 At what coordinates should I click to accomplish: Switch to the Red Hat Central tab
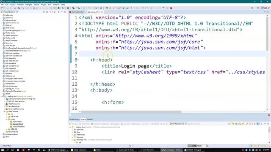pos(76,12)
